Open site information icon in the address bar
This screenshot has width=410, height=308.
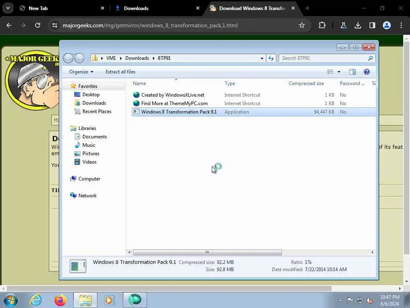point(54,25)
